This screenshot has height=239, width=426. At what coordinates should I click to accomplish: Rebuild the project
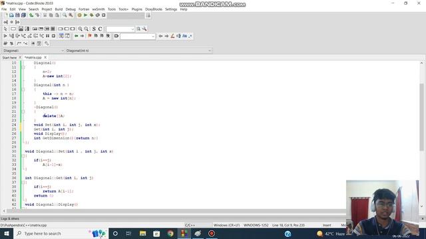pyautogui.click(x=98, y=15)
